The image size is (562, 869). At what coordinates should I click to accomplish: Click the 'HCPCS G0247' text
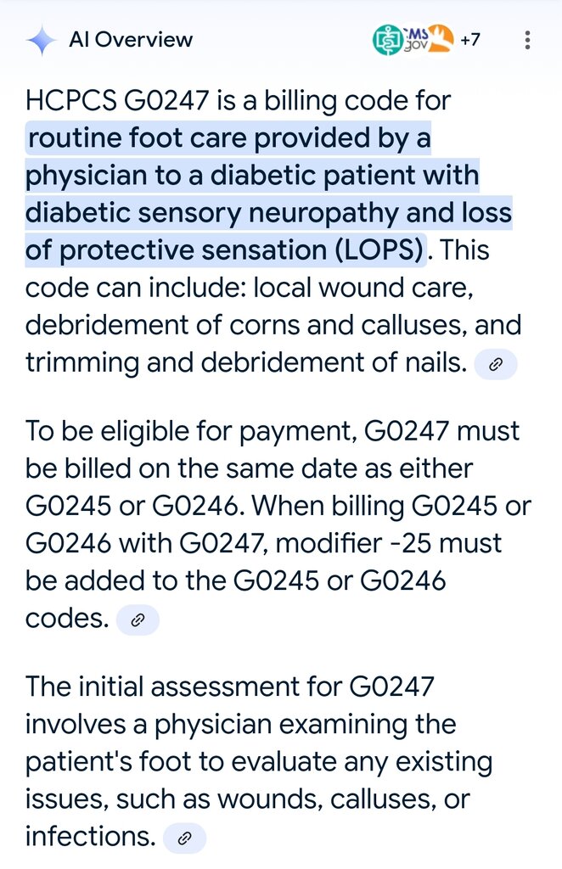coord(117,101)
